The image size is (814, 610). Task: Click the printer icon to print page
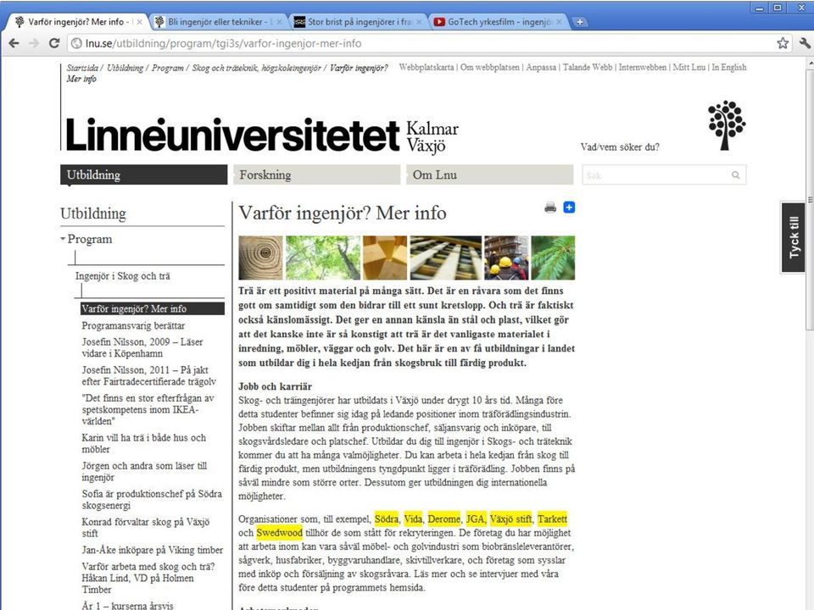pyautogui.click(x=550, y=208)
